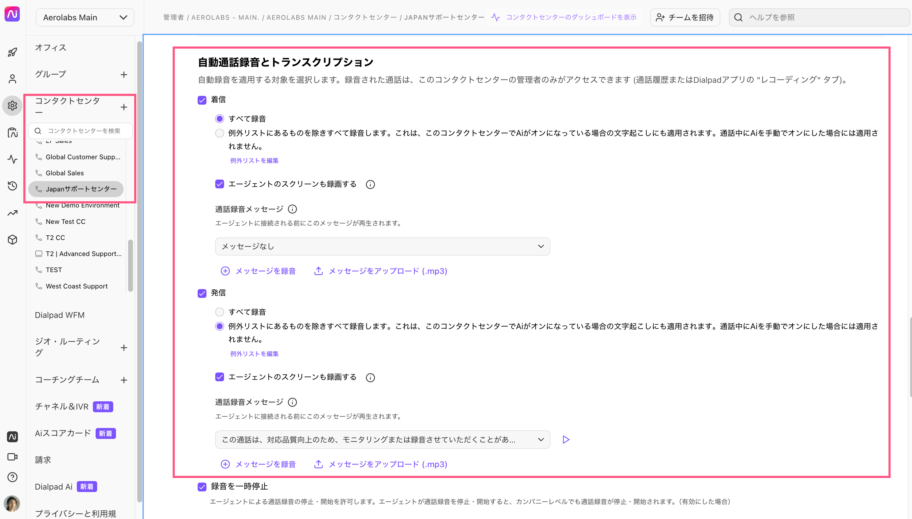Select Global Customer Supp... contact center
This screenshot has width=912, height=519.
(78, 157)
